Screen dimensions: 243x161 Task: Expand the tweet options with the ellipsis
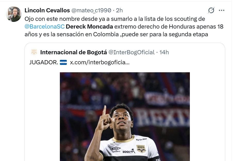tap(221, 10)
